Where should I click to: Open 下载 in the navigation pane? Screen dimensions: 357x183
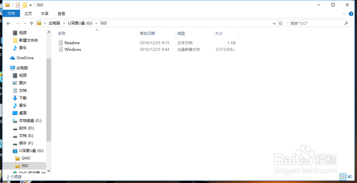23,98
